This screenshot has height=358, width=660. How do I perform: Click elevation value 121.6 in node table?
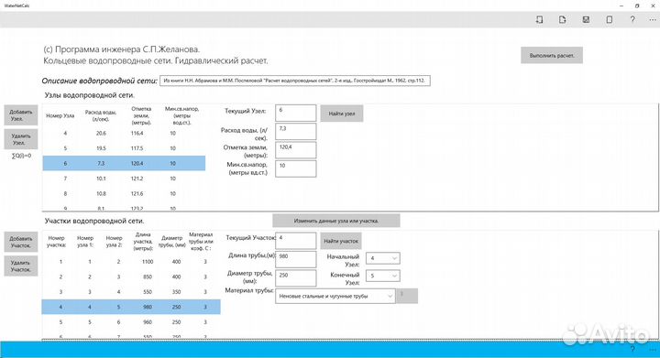tap(137, 194)
